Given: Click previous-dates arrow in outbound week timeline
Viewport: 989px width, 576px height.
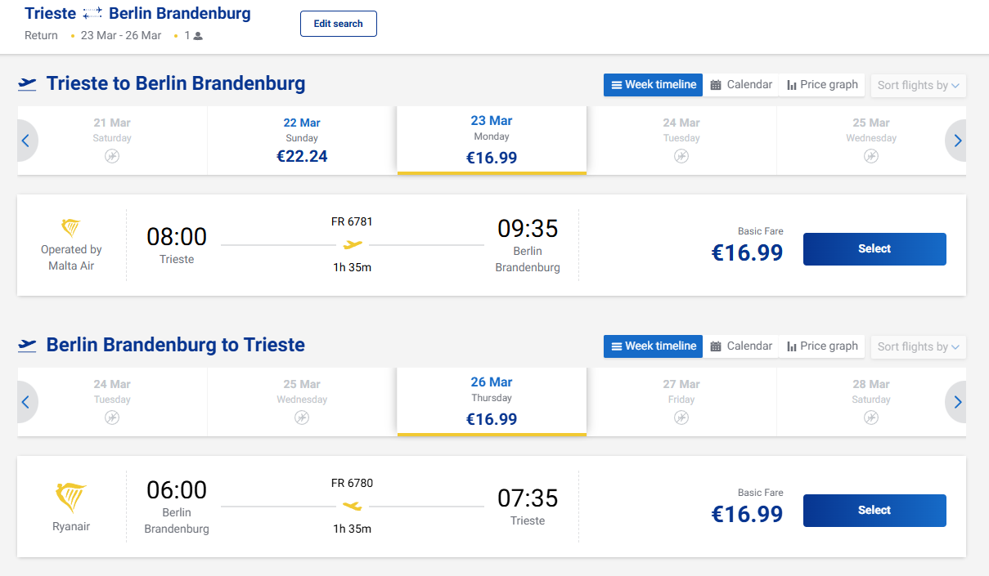Looking at the screenshot, I should [x=25, y=141].
